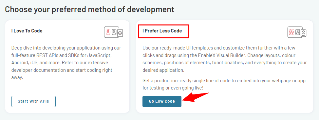Click the rightmost person icon in the Less Code graphic
This screenshot has width=319, height=120.
tap(304, 33)
